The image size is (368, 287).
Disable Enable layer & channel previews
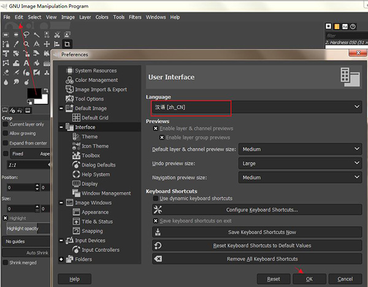tap(155, 128)
